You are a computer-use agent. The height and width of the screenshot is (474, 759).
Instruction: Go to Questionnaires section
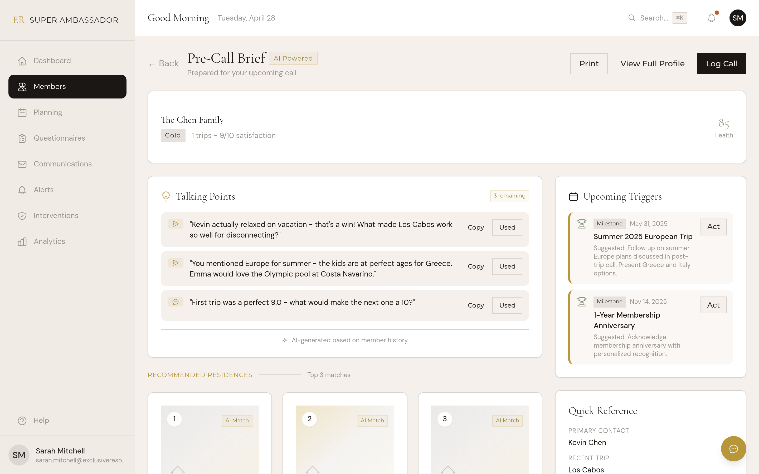click(67, 138)
